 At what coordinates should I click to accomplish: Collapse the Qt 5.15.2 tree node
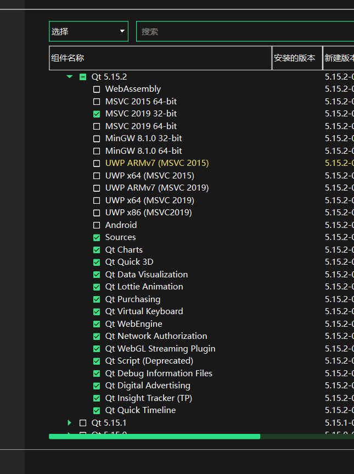pyautogui.click(x=70, y=77)
